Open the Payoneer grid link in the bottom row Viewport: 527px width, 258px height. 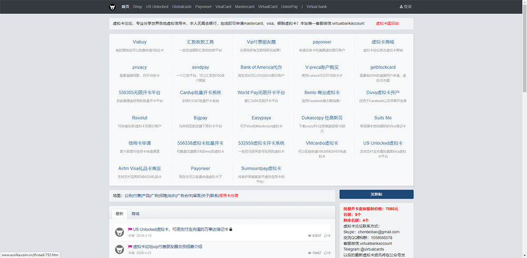coord(201,168)
